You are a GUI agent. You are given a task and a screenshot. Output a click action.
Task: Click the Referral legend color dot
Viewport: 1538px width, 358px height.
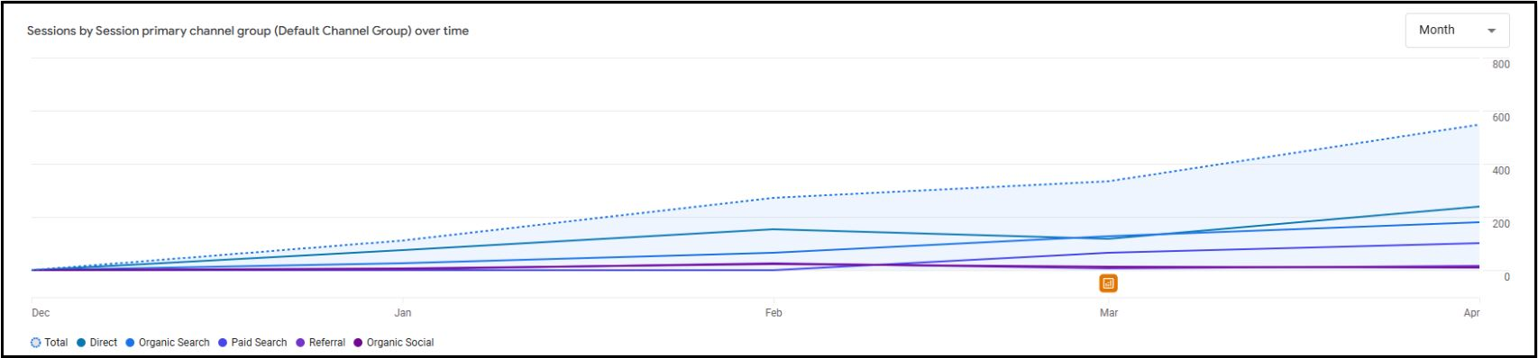[300, 343]
